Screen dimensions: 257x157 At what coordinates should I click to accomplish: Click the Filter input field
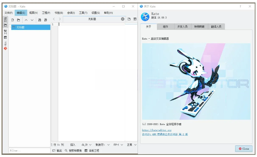point(29,150)
